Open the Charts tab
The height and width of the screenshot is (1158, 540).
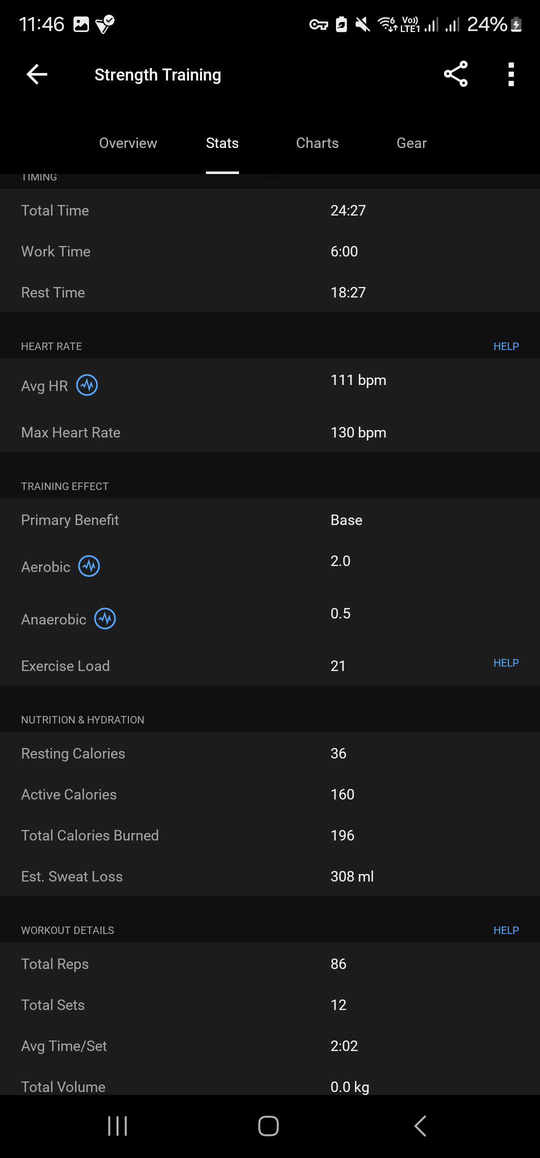tap(317, 143)
